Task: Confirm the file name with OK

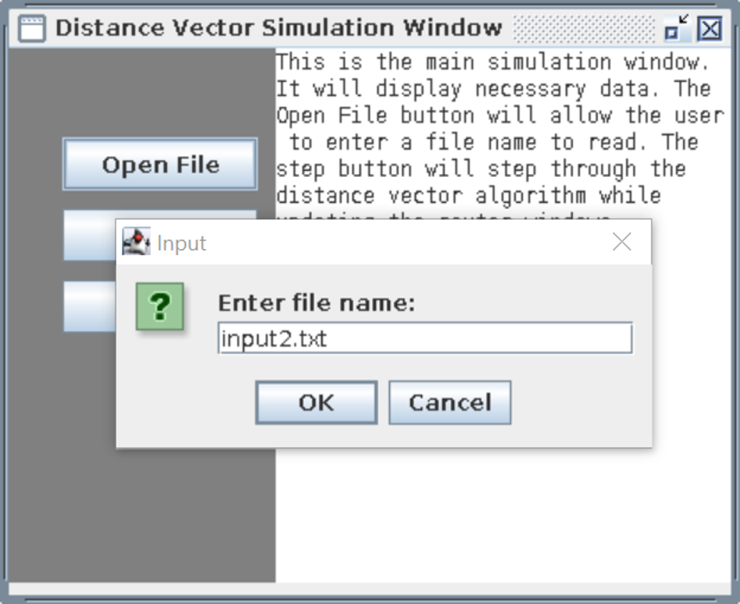Action: 316,403
